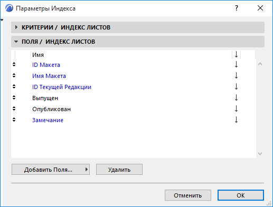The width and height of the screenshot is (273, 207).
Task: Click the Отменить button
Action: (x=188, y=195)
